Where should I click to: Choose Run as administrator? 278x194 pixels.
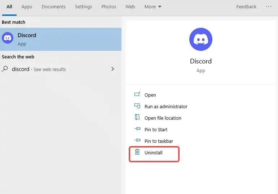pos(166,106)
